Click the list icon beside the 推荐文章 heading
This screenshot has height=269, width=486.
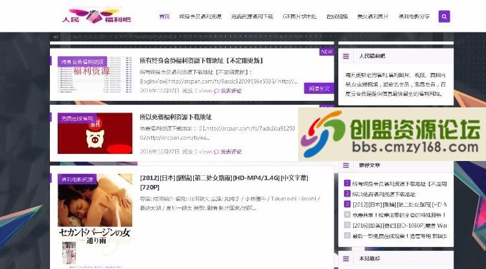(x=346, y=166)
